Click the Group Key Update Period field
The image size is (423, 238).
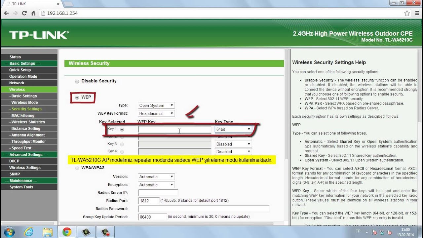(152, 217)
